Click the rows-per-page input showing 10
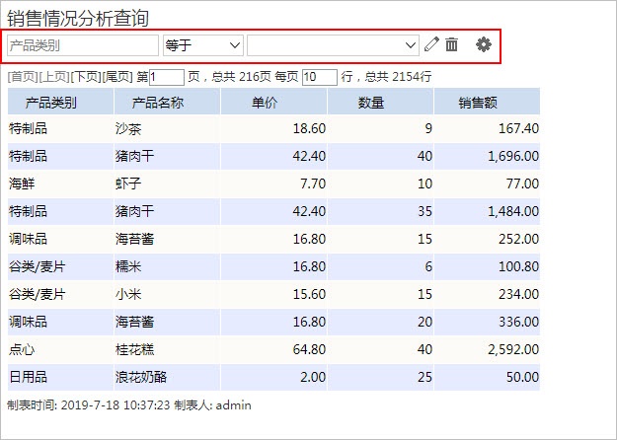Viewport: 617px width, 440px height. (x=320, y=77)
